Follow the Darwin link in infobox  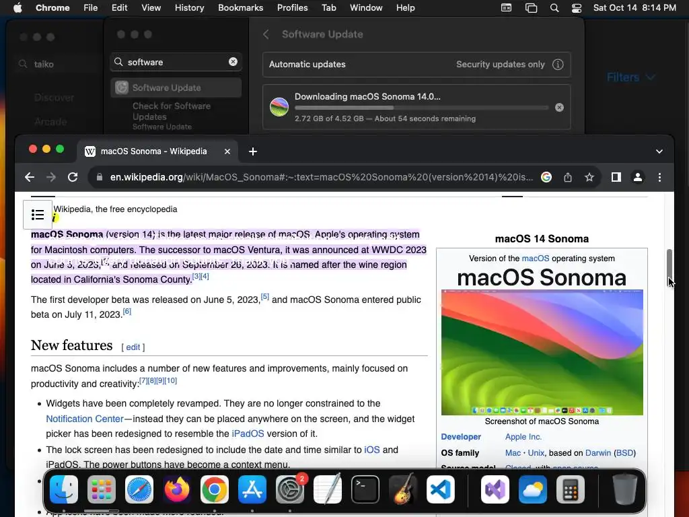pos(597,453)
